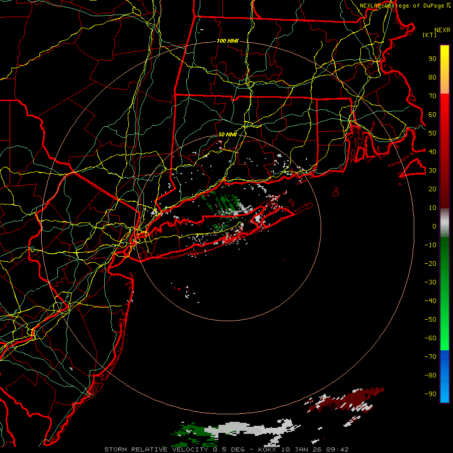Click the -30 value on velocity scale
Image resolution: width=453 pixels, height=453 pixels.
pos(430,282)
